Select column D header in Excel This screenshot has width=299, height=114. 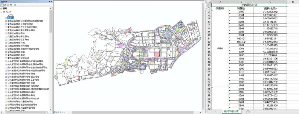pyautogui.click(x=293, y=2)
